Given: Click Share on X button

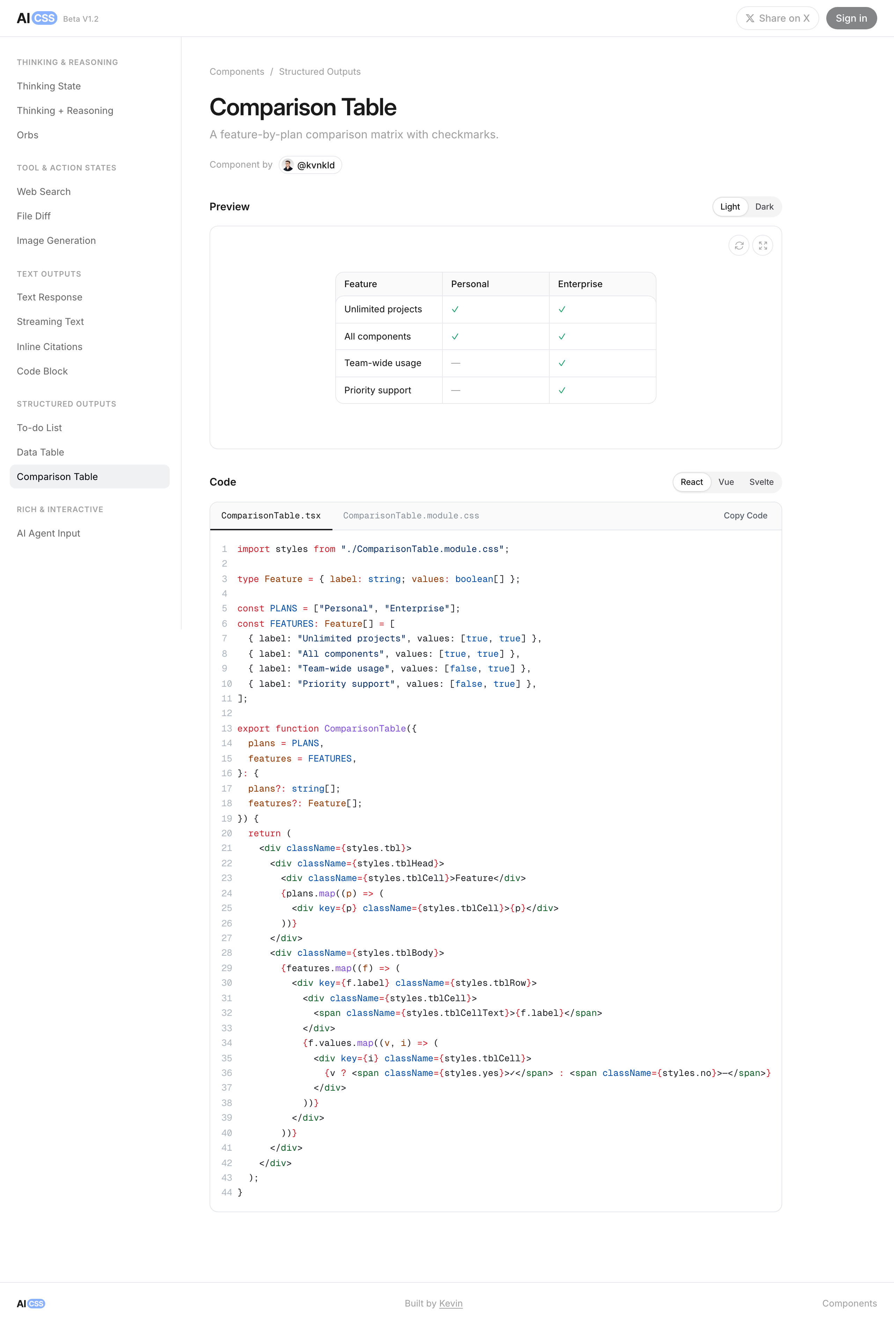Looking at the screenshot, I should 777,18.
